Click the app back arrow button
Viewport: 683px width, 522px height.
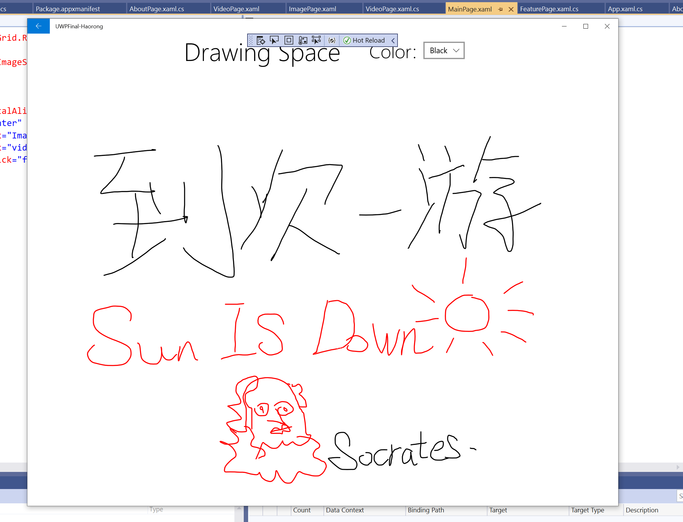39,26
